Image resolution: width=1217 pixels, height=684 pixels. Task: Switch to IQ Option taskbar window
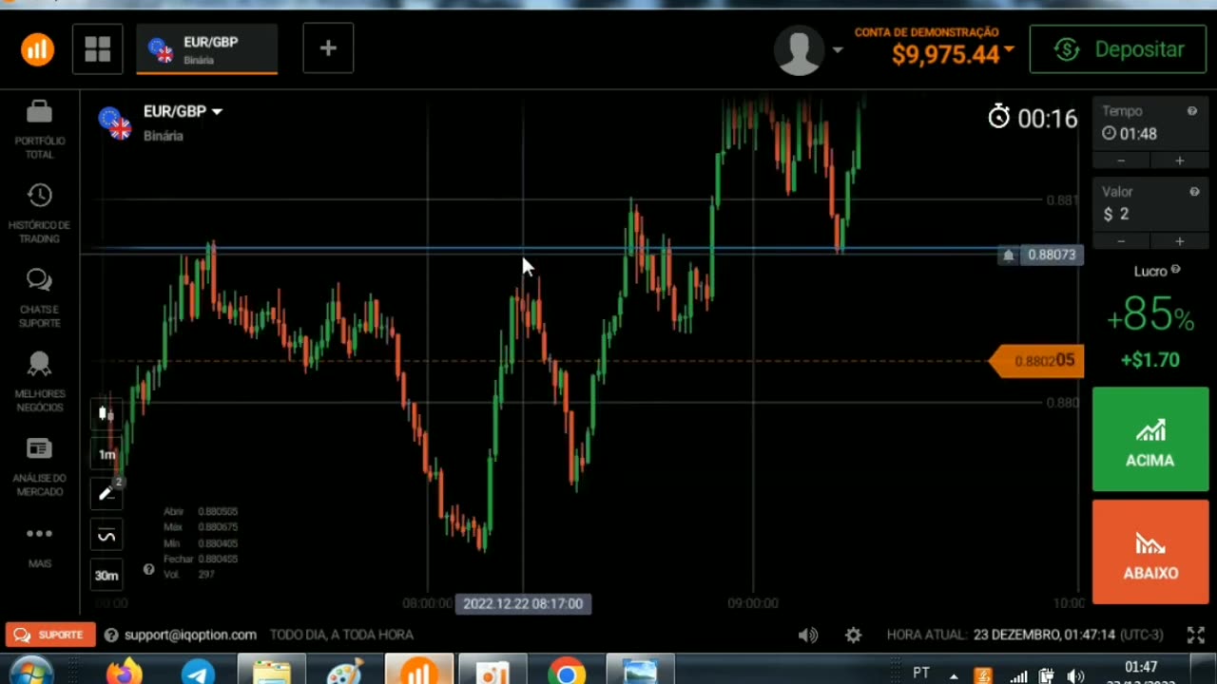point(419,671)
